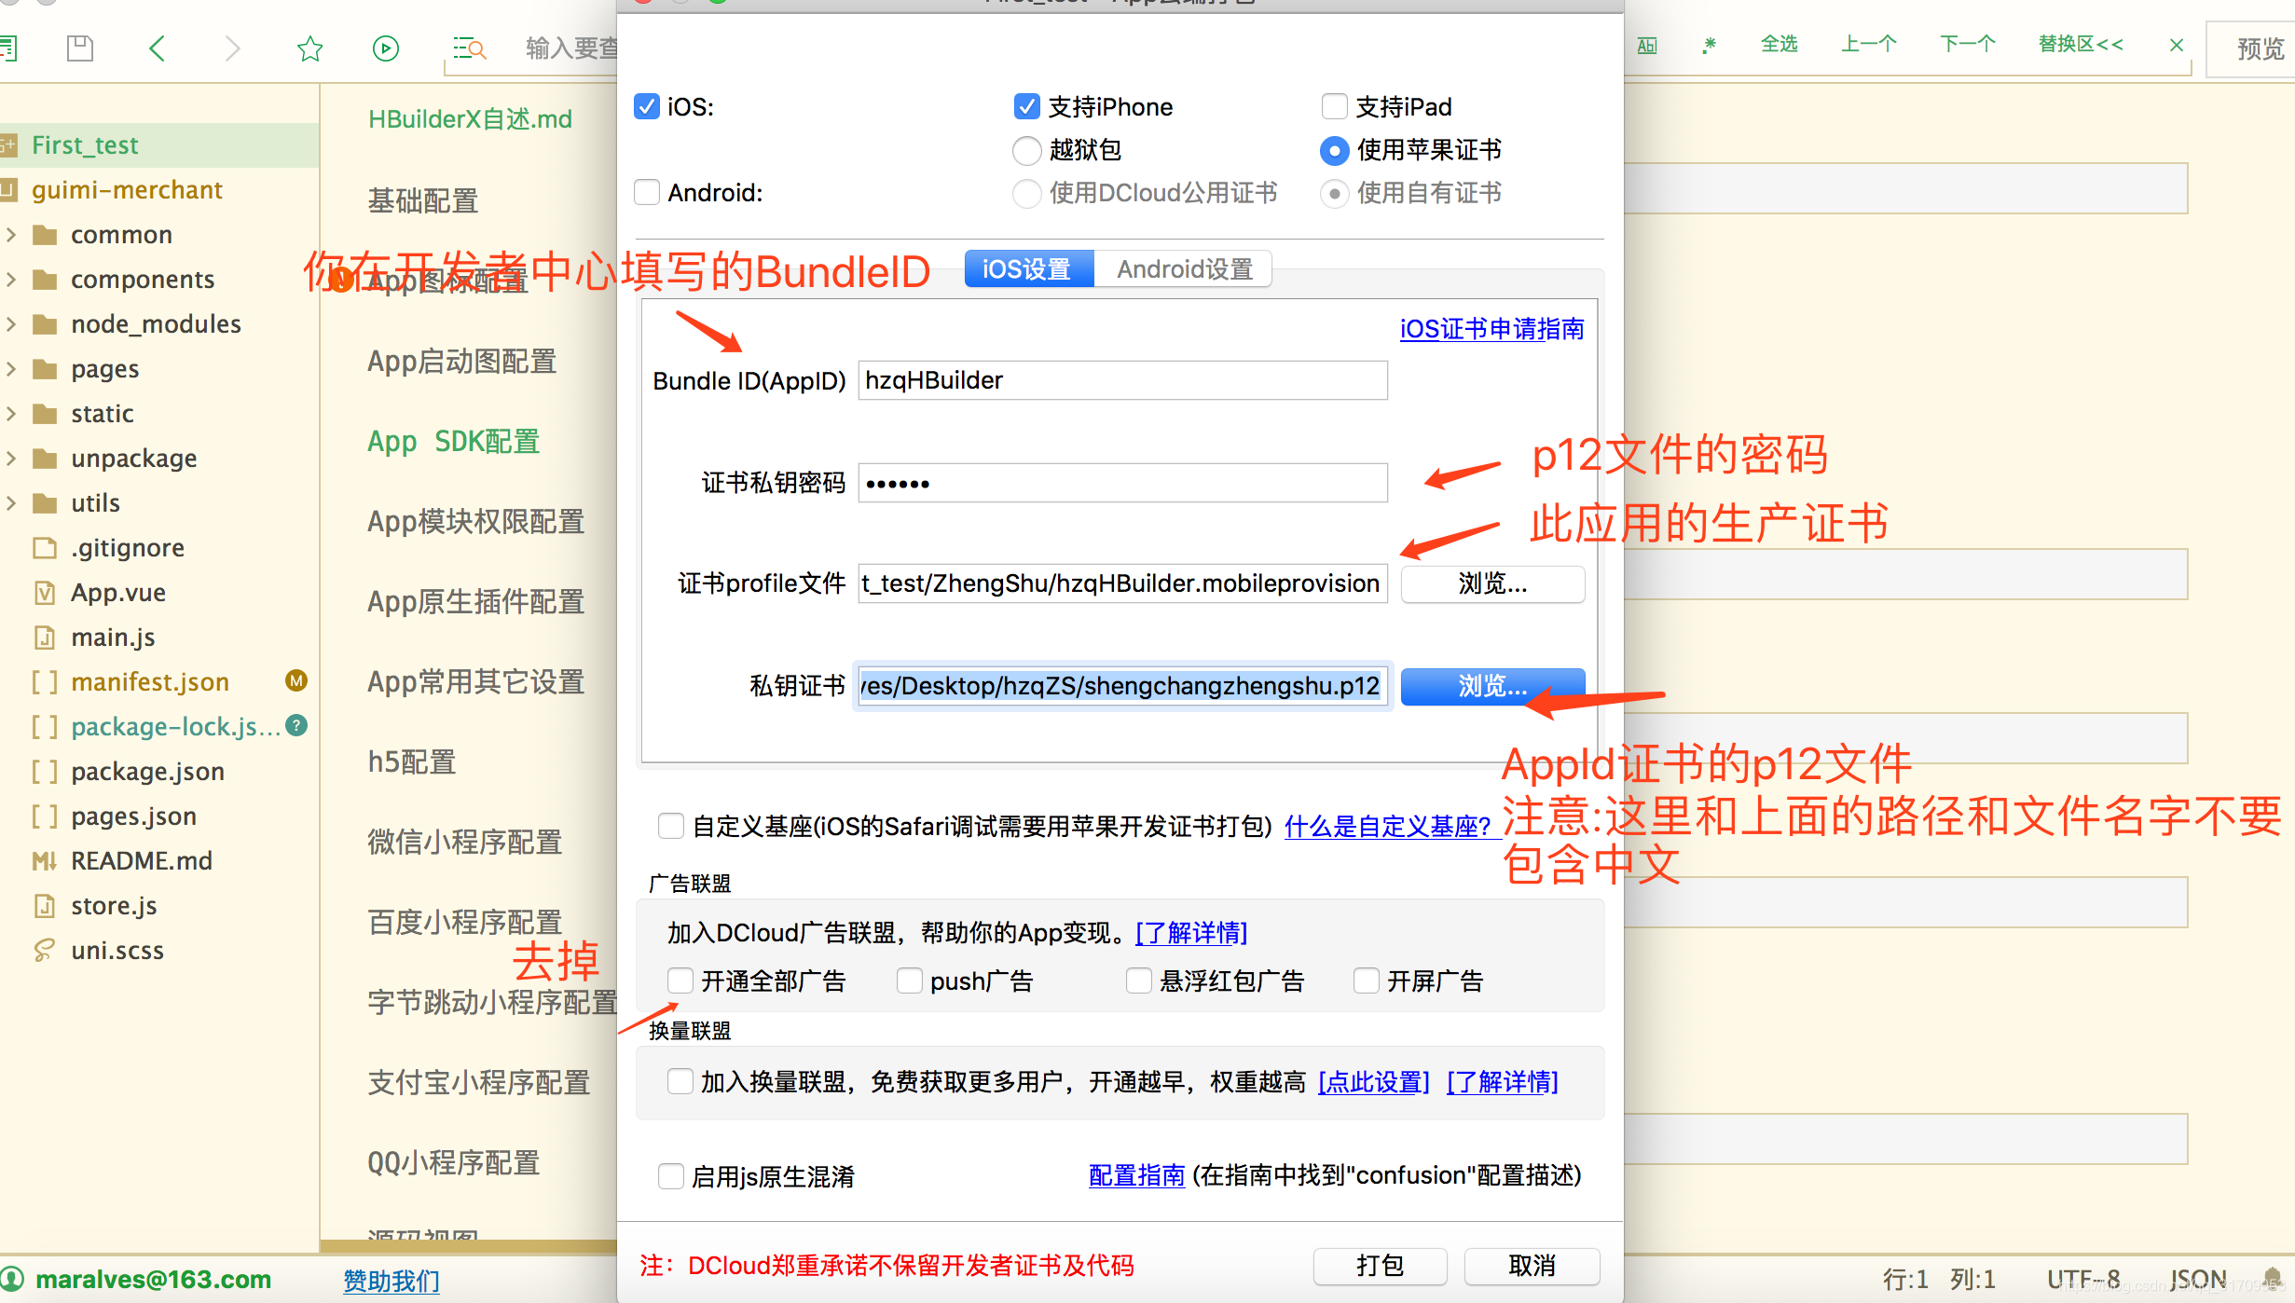Click the unpackage folder icon
2295x1303 pixels.
[x=45, y=459]
